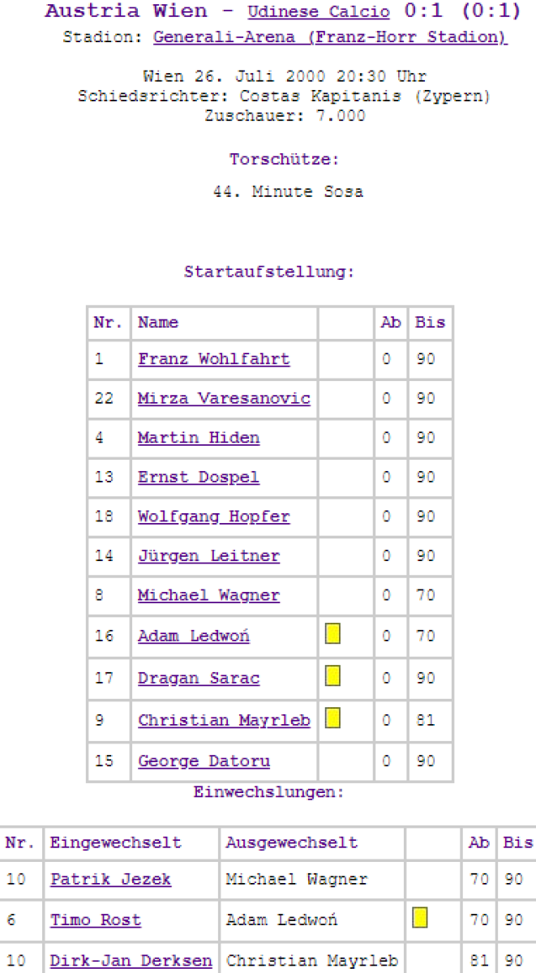Image resolution: width=536 pixels, height=973 pixels.
Task: Click substitute Timo Rost's link
Action: click(x=96, y=920)
